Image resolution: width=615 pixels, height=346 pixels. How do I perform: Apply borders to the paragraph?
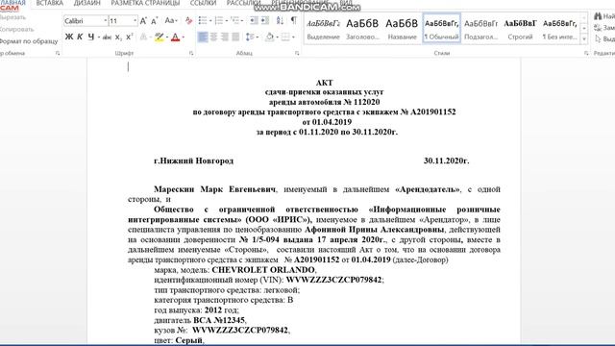(285, 37)
